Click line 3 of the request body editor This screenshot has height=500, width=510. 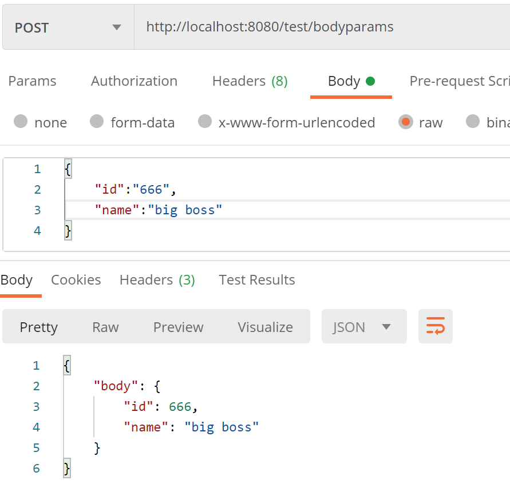[286, 210]
